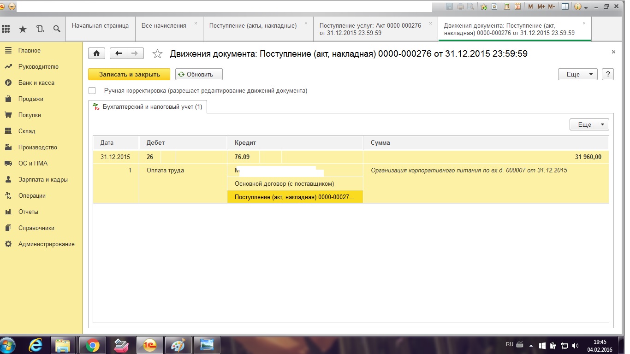The width and height of the screenshot is (630, 354).
Task: Click the Записать и закрыть button
Action: [129, 74]
